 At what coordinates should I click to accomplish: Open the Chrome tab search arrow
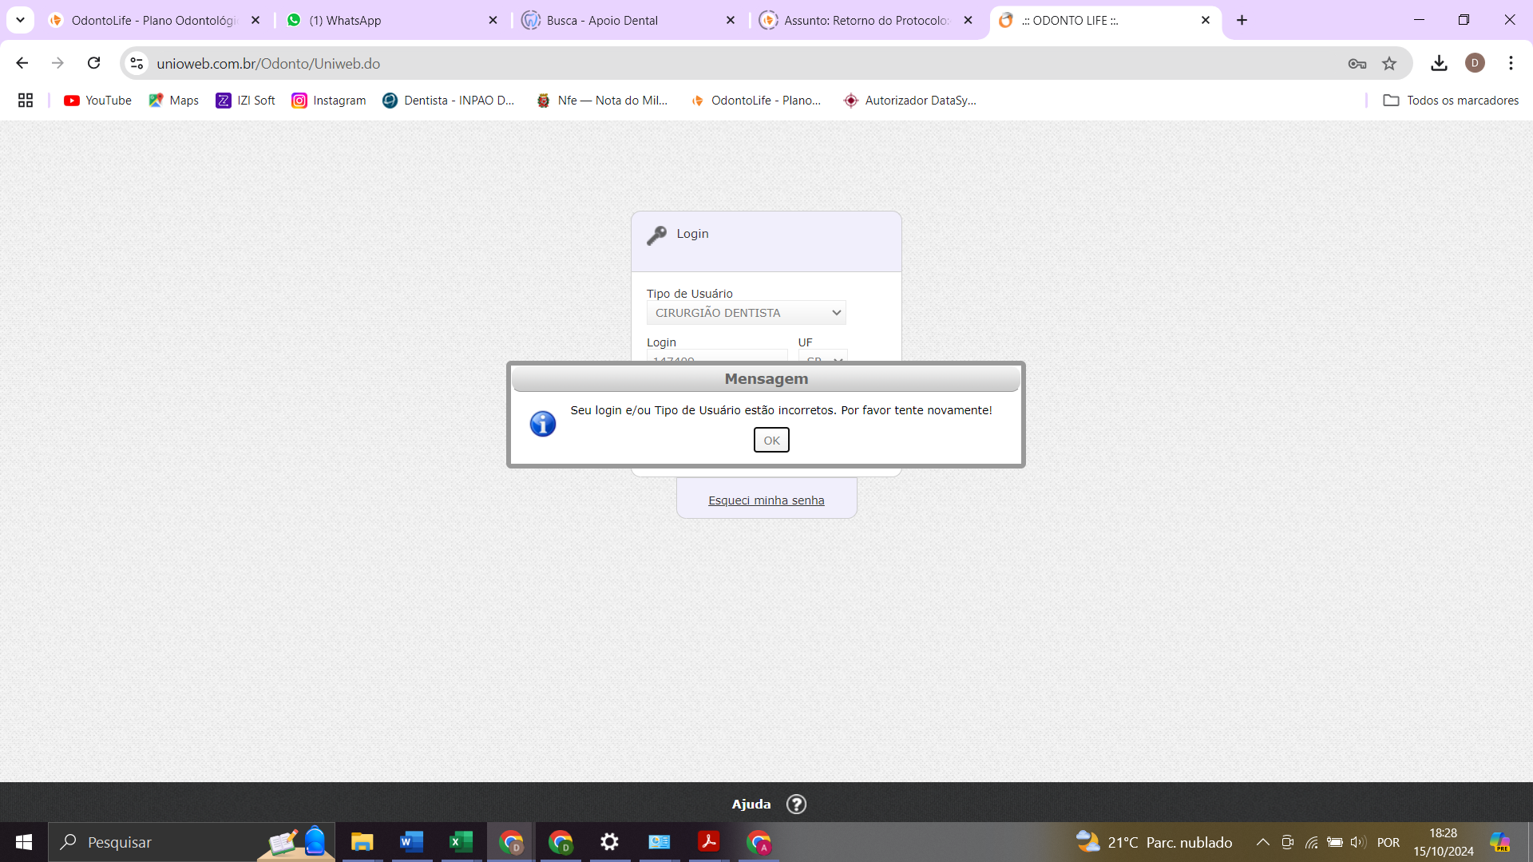coord(20,20)
